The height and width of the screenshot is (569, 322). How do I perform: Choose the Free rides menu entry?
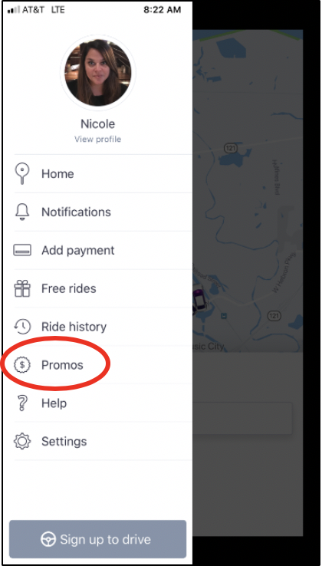pyautogui.click(x=103, y=288)
